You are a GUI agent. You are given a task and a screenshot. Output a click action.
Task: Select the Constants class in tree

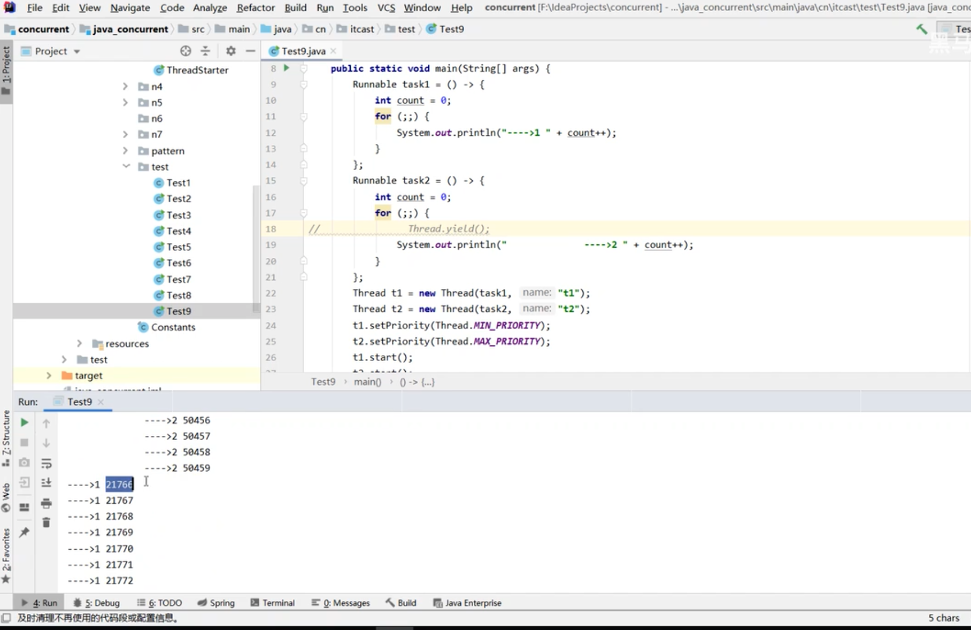click(x=167, y=327)
